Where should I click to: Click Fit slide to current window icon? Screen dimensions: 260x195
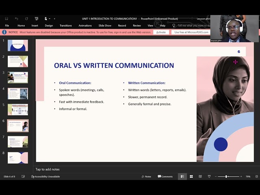[x=257, y=177]
